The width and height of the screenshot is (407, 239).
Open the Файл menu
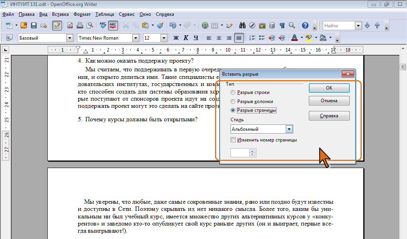[x=8, y=14]
